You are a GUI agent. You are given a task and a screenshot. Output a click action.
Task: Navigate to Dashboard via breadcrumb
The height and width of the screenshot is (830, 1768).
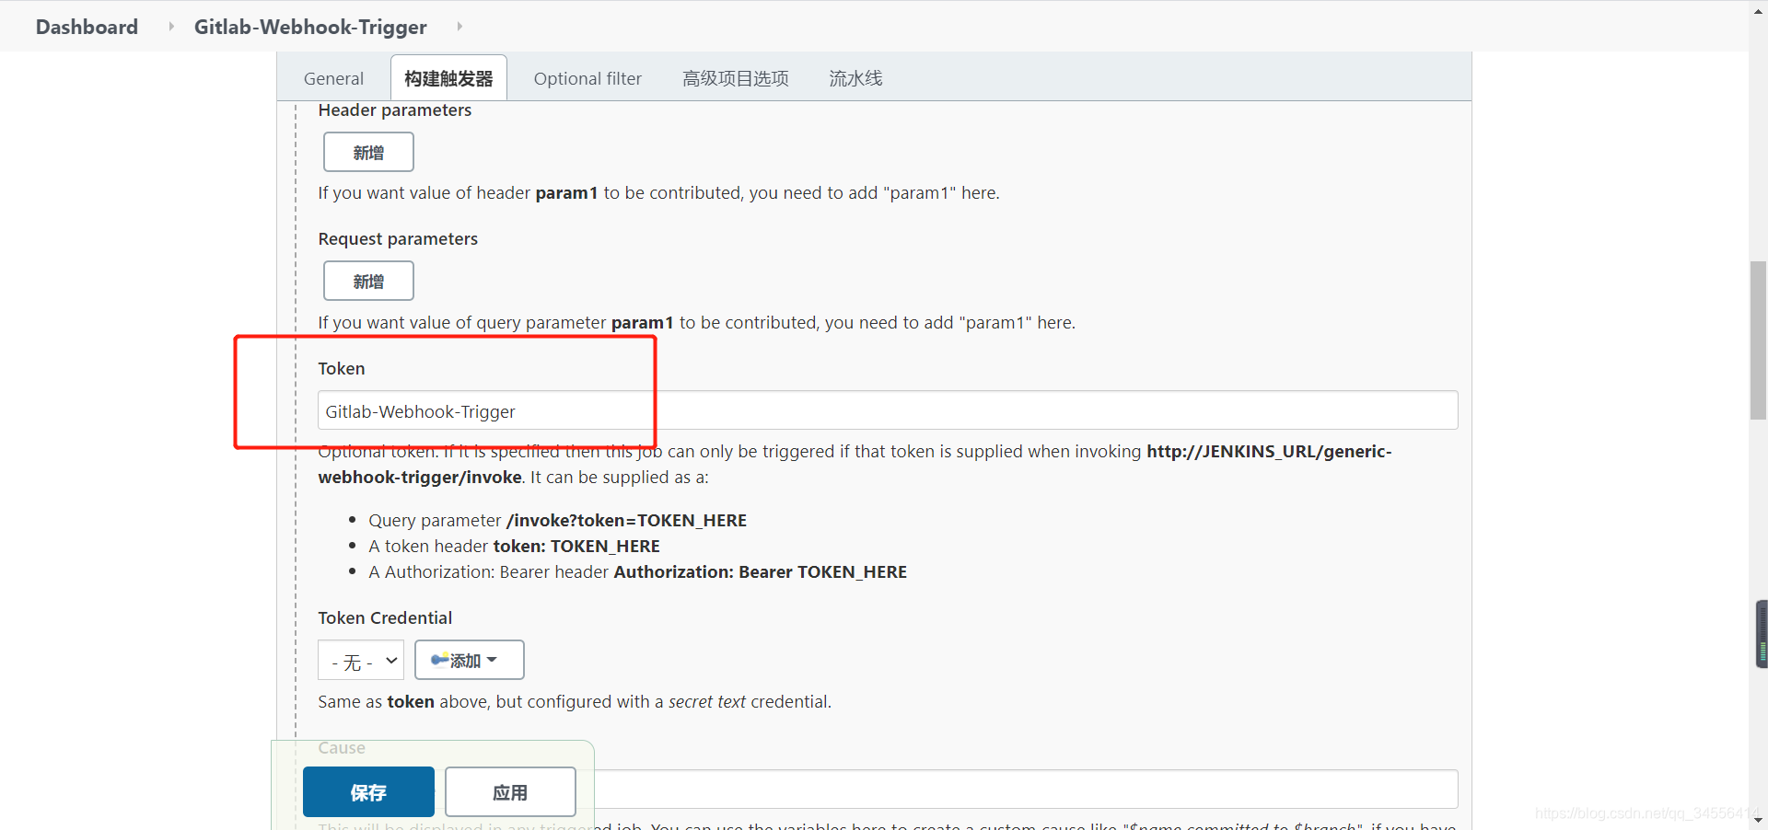point(86,27)
